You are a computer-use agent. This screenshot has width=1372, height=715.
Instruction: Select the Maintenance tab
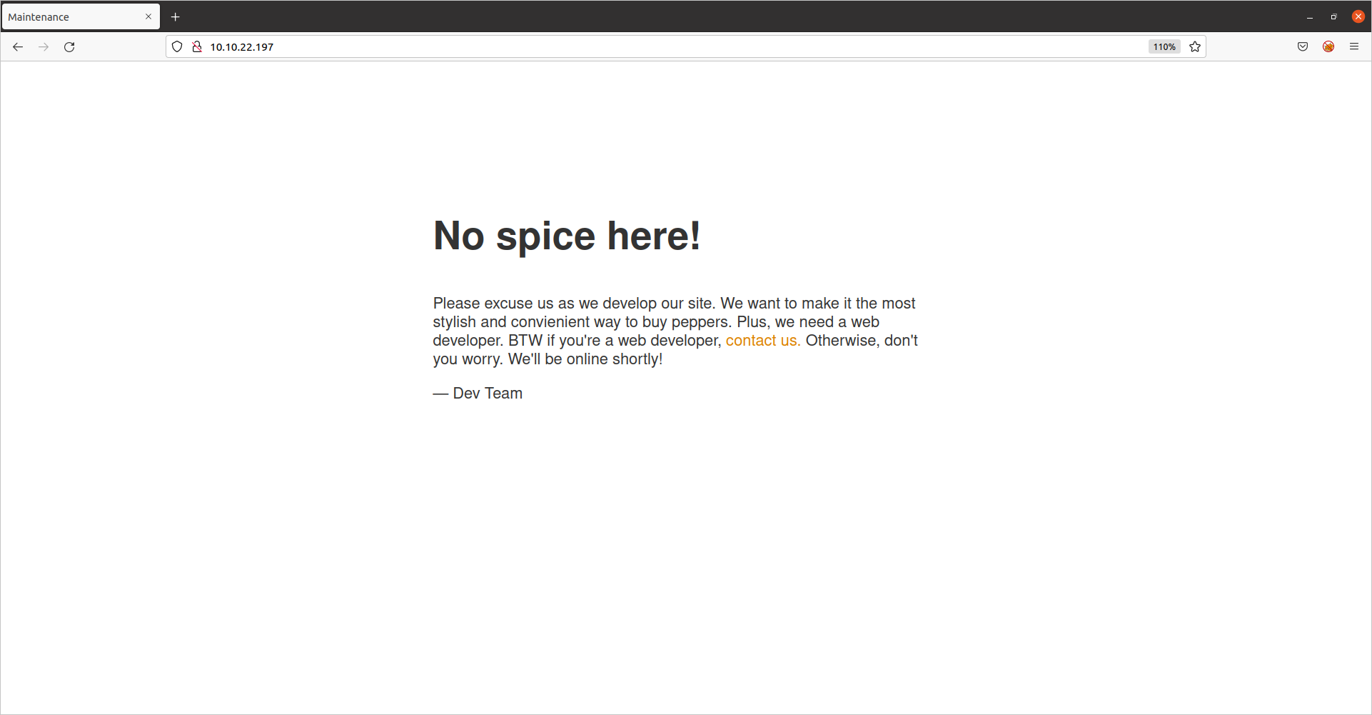[x=81, y=17]
